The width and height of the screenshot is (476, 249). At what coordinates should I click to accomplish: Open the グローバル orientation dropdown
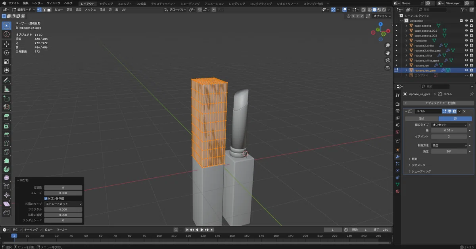(x=175, y=10)
